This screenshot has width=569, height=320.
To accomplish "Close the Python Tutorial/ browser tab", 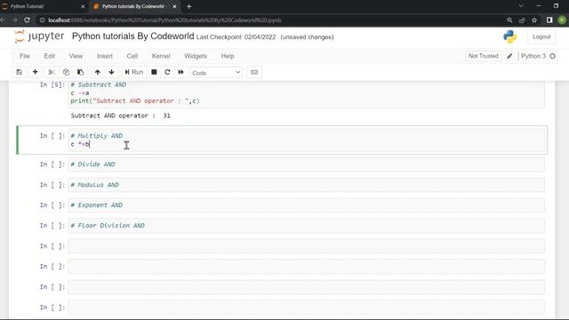I will coord(83,6).
